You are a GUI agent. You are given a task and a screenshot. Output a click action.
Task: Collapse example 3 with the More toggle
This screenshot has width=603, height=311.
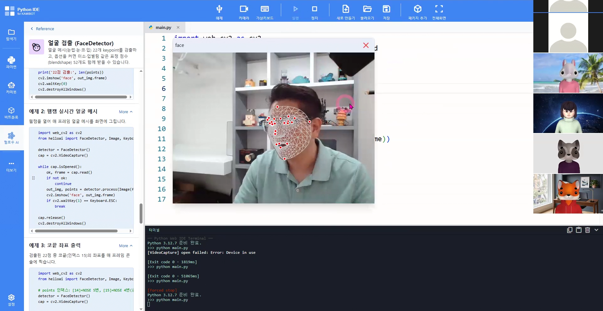tap(126, 246)
